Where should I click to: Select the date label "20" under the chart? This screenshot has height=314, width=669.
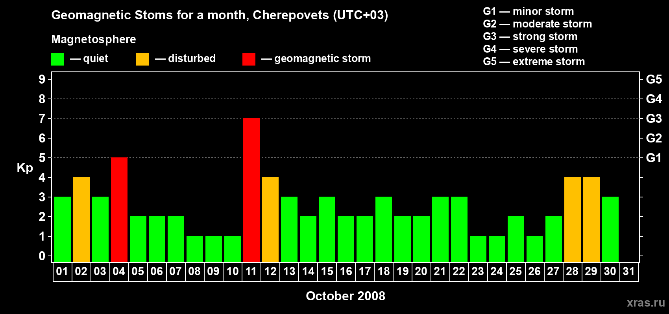tap(421, 271)
